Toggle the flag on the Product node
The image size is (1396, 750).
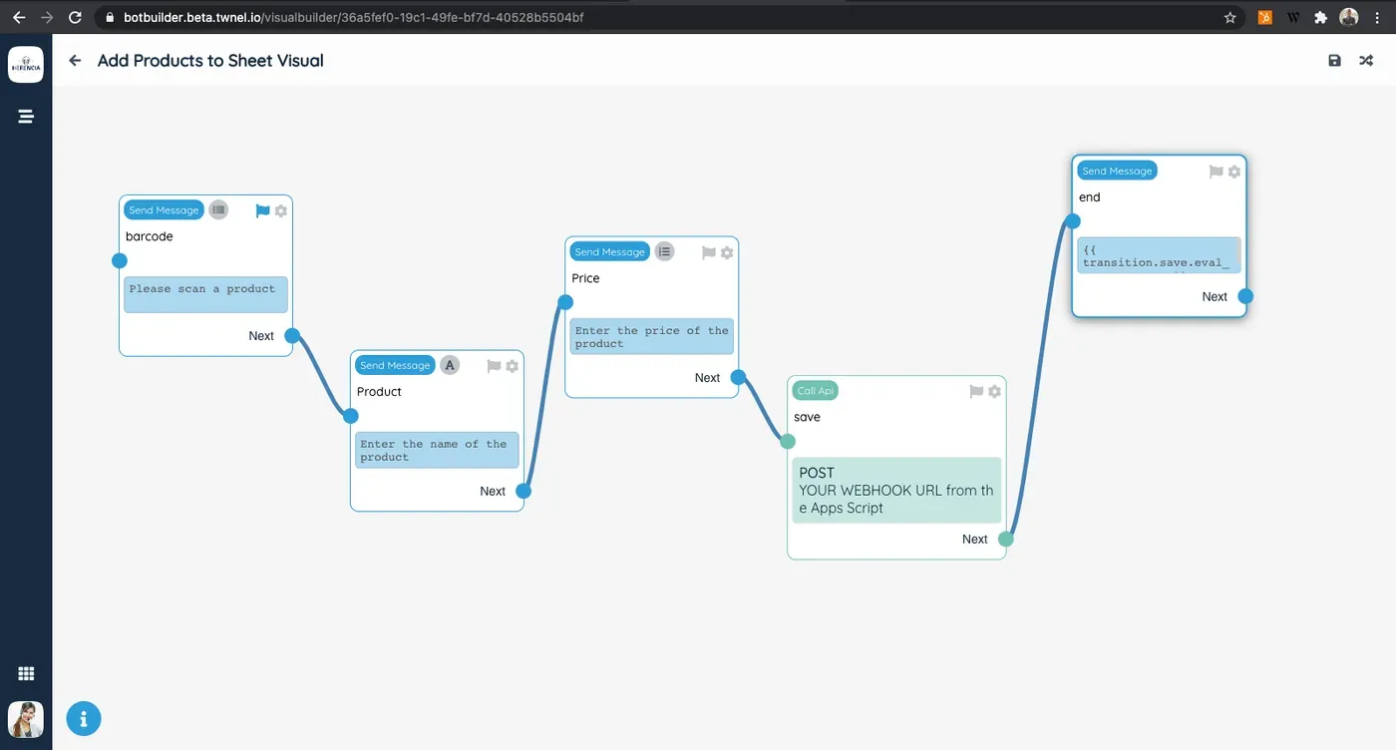(494, 366)
